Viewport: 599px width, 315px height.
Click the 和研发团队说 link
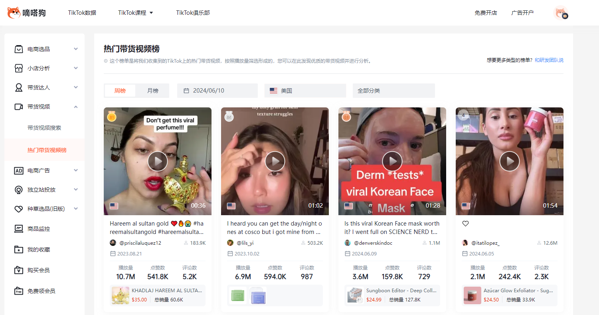click(549, 60)
